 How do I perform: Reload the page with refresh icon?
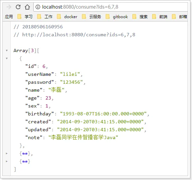point(18,7)
